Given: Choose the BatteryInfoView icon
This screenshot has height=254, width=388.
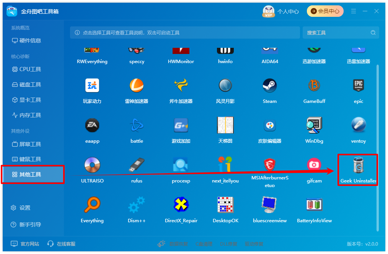Looking at the screenshot, I should pyautogui.click(x=314, y=205).
